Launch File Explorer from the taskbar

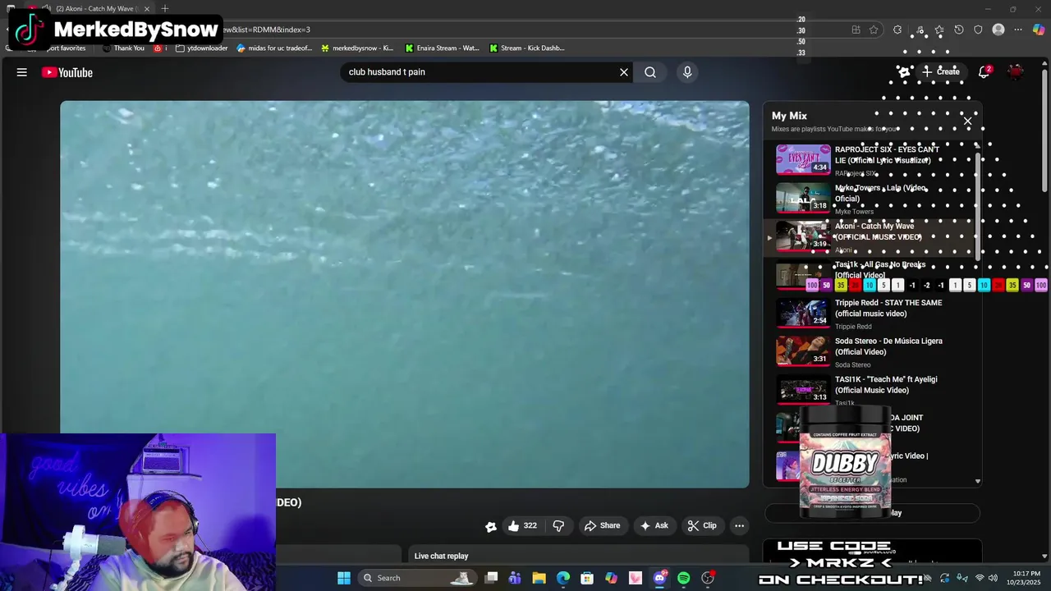[539, 578]
